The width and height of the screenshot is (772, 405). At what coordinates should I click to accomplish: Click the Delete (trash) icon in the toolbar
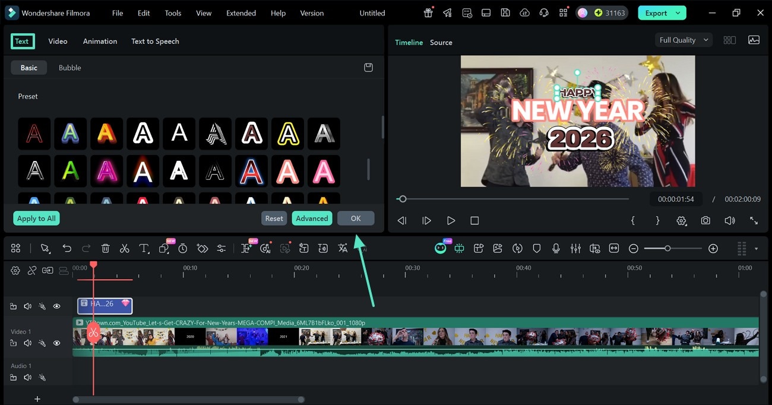tap(106, 248)
